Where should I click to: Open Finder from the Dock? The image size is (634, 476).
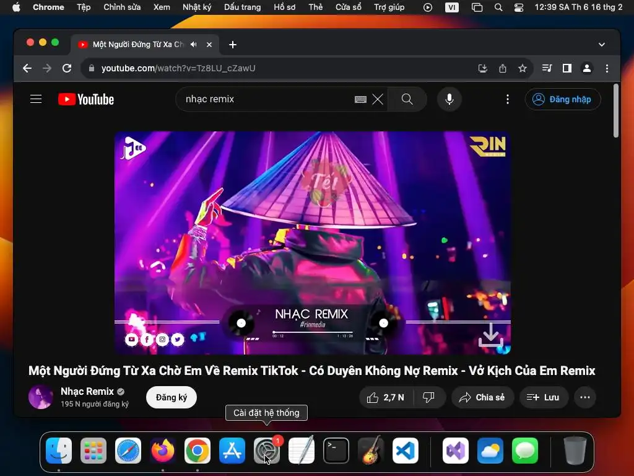pos(59,451)
